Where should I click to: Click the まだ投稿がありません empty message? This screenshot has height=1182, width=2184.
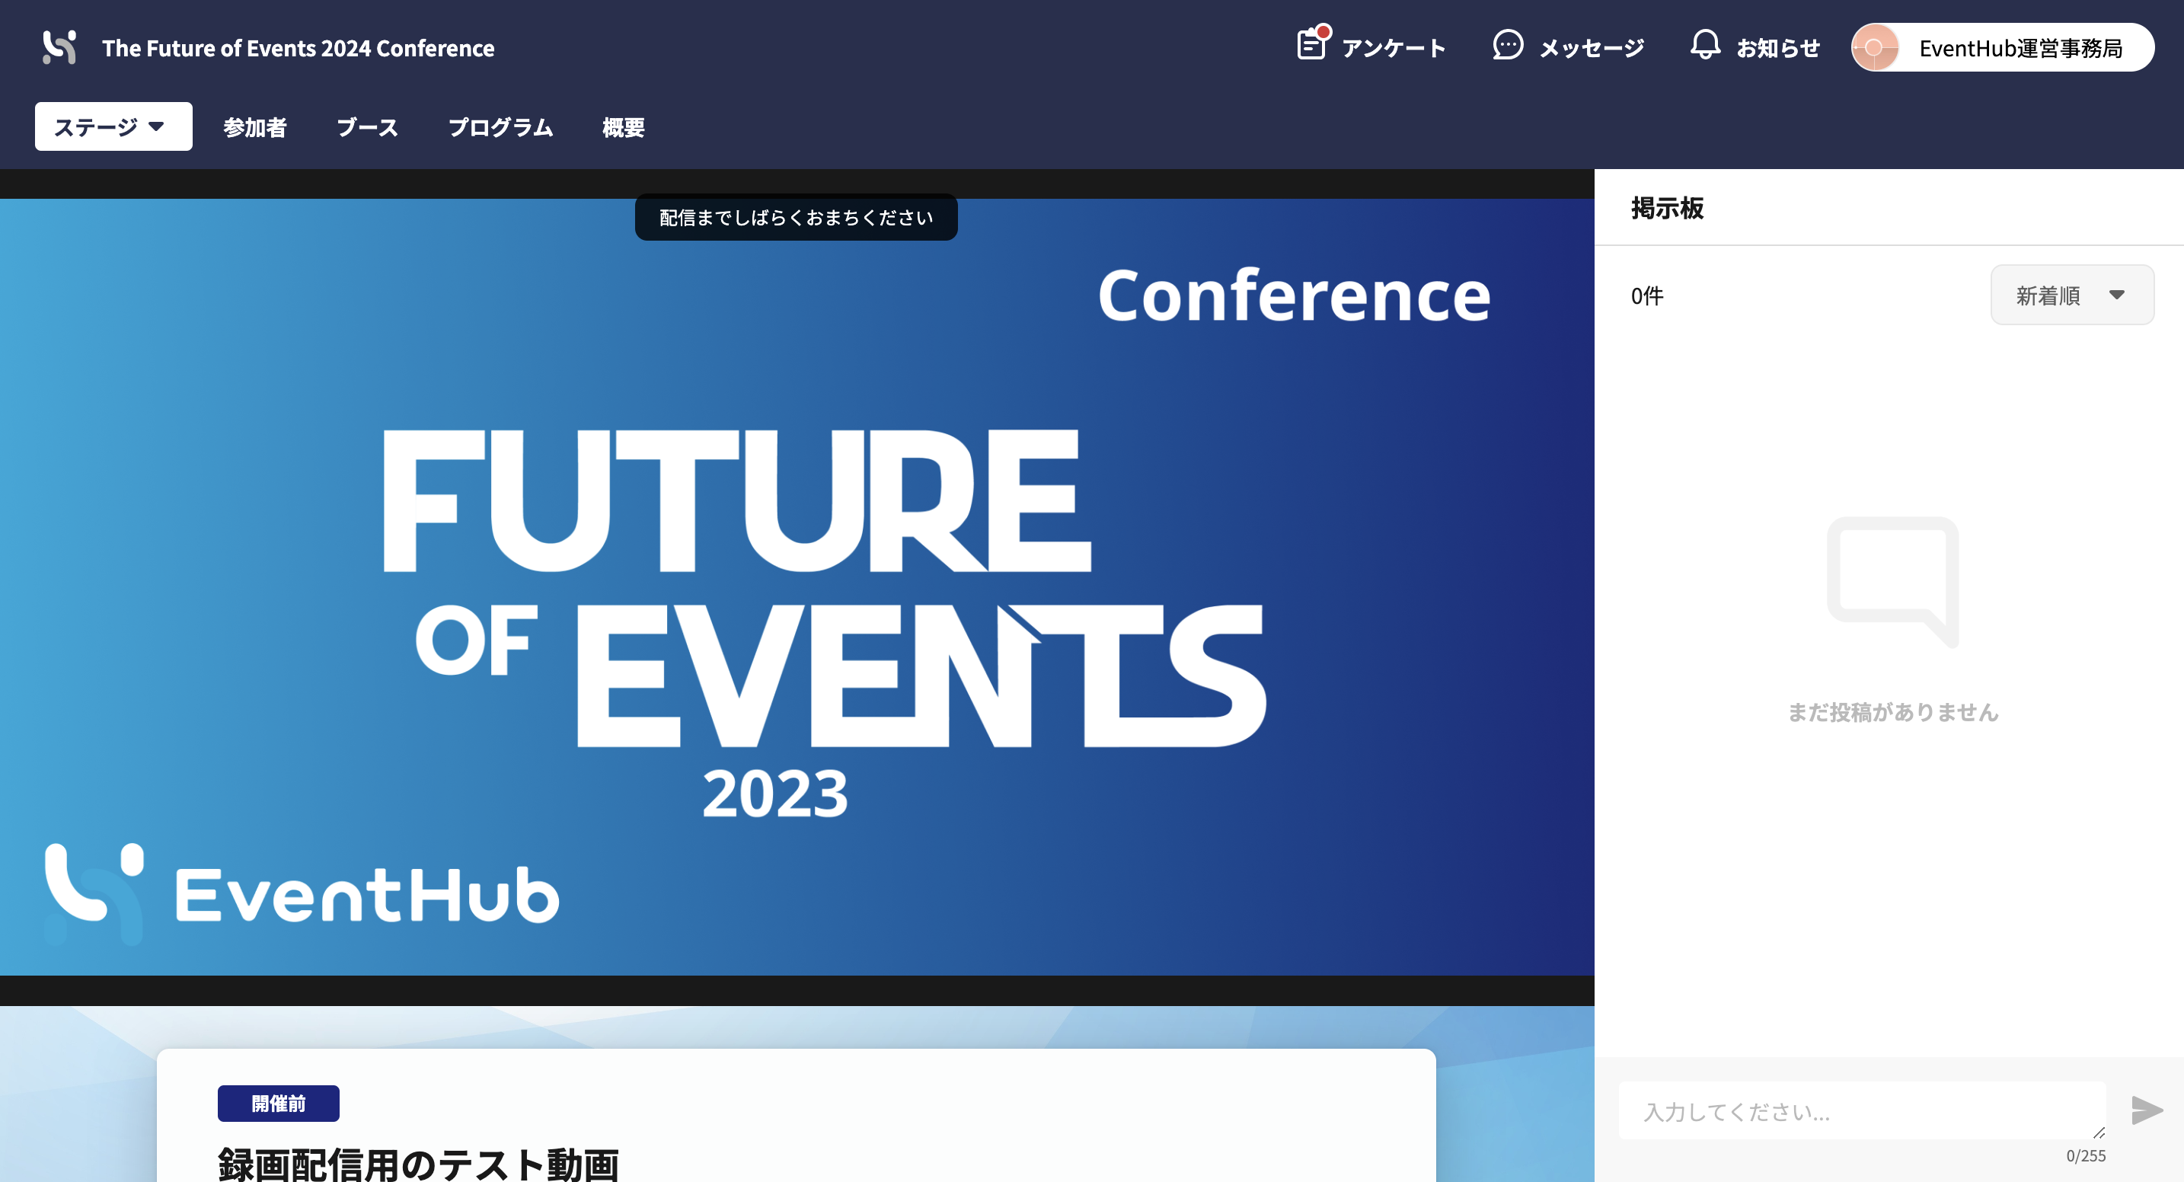coord(1893,712)
